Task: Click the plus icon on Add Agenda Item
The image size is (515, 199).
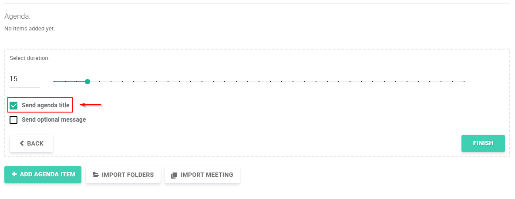Action: pos(14,174)
